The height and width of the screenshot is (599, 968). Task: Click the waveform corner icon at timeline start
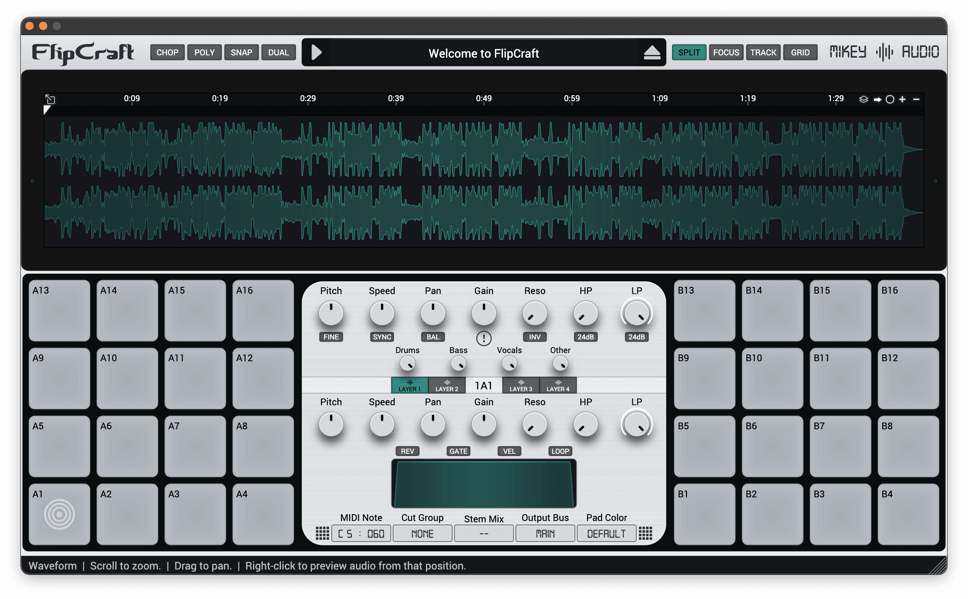click(50, 99)
